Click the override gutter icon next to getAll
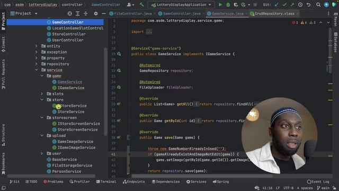This screenshot has width=339, height=191. (119, 104)
